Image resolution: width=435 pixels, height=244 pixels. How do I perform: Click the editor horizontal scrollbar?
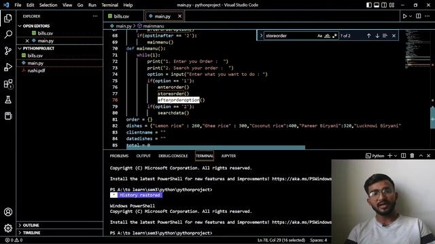pyautogui.click(x=215, y=148)
